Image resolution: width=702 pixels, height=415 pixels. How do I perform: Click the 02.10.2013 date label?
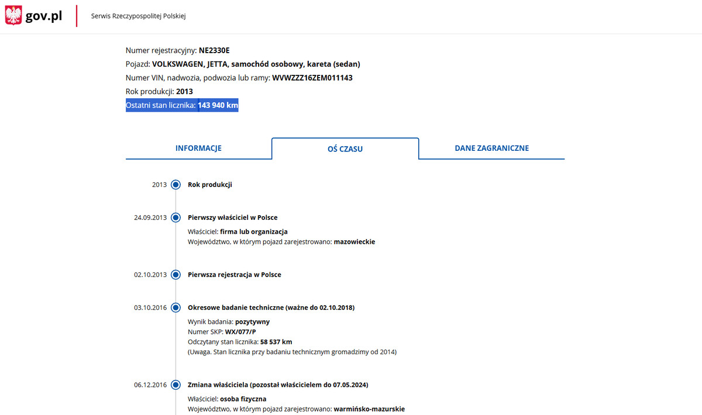[x=150, y=275]
